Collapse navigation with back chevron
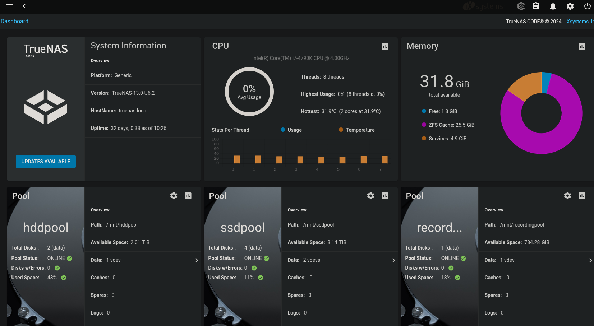 click(24, 6)
